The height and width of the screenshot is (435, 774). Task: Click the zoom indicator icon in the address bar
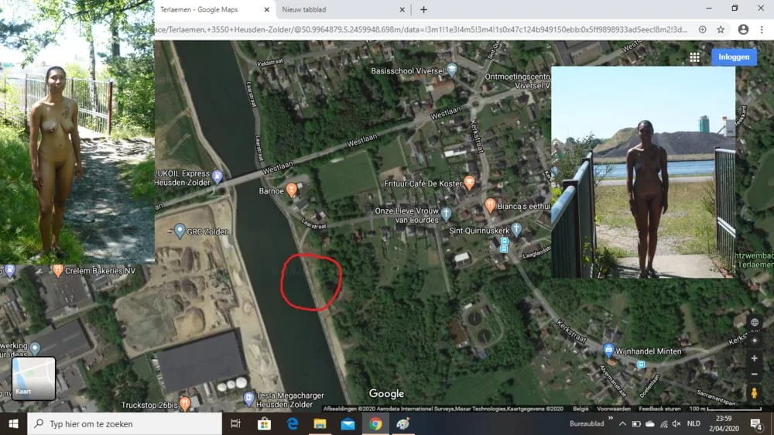click(x=702, y=29)
